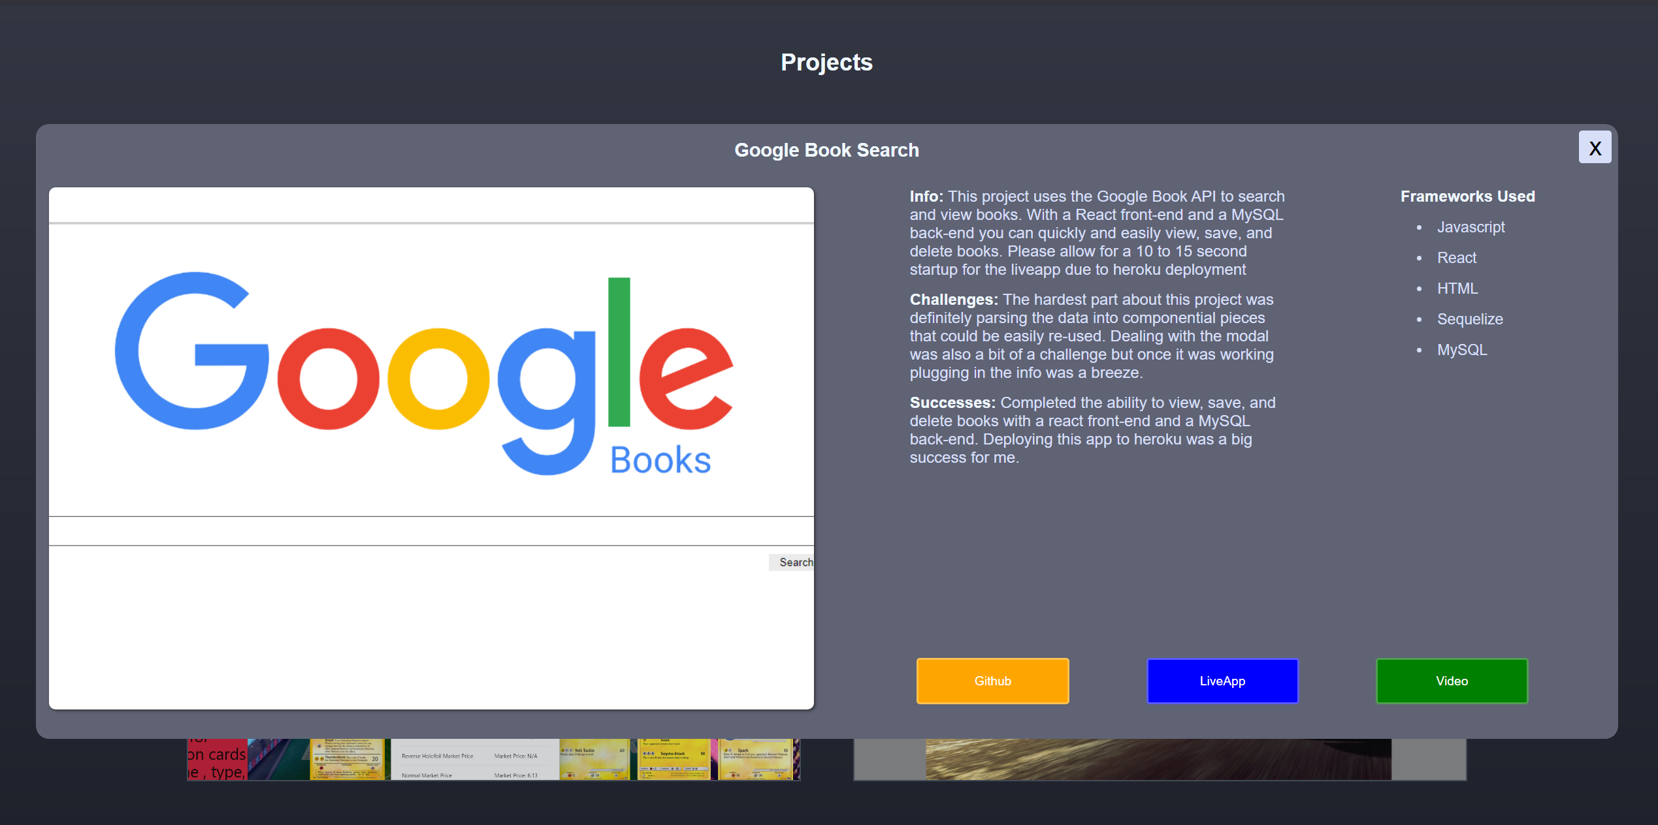Click the blue 'Books' text under logo

[x=660, y=460]
